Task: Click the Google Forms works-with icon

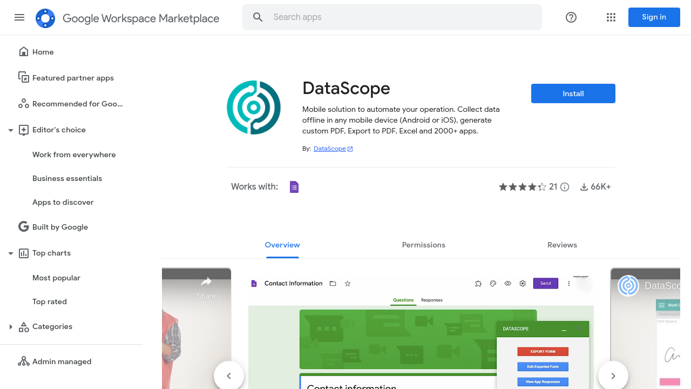Action: pyautogui.click(x=294, y=187)
